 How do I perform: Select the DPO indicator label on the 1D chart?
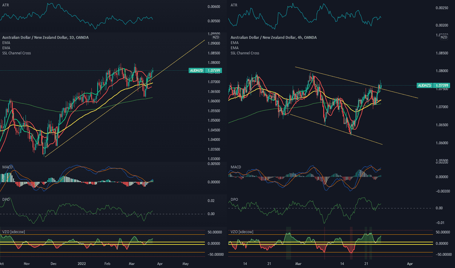(6, 199)
